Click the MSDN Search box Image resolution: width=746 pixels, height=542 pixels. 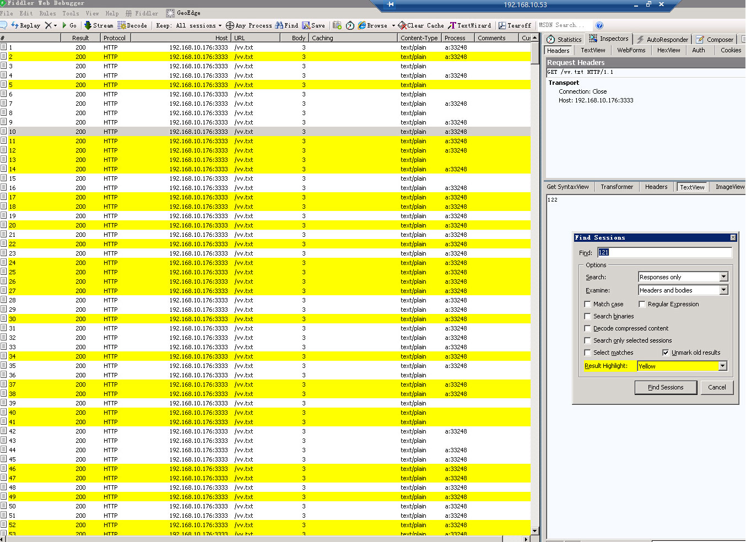[x=565, y=25]
